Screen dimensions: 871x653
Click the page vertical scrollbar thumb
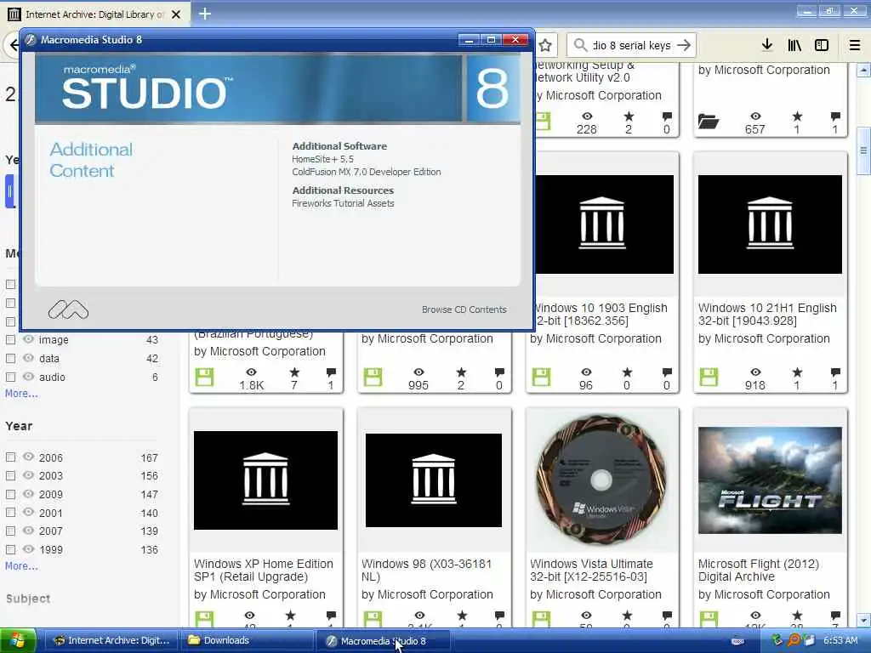click(x=863, y=150)
